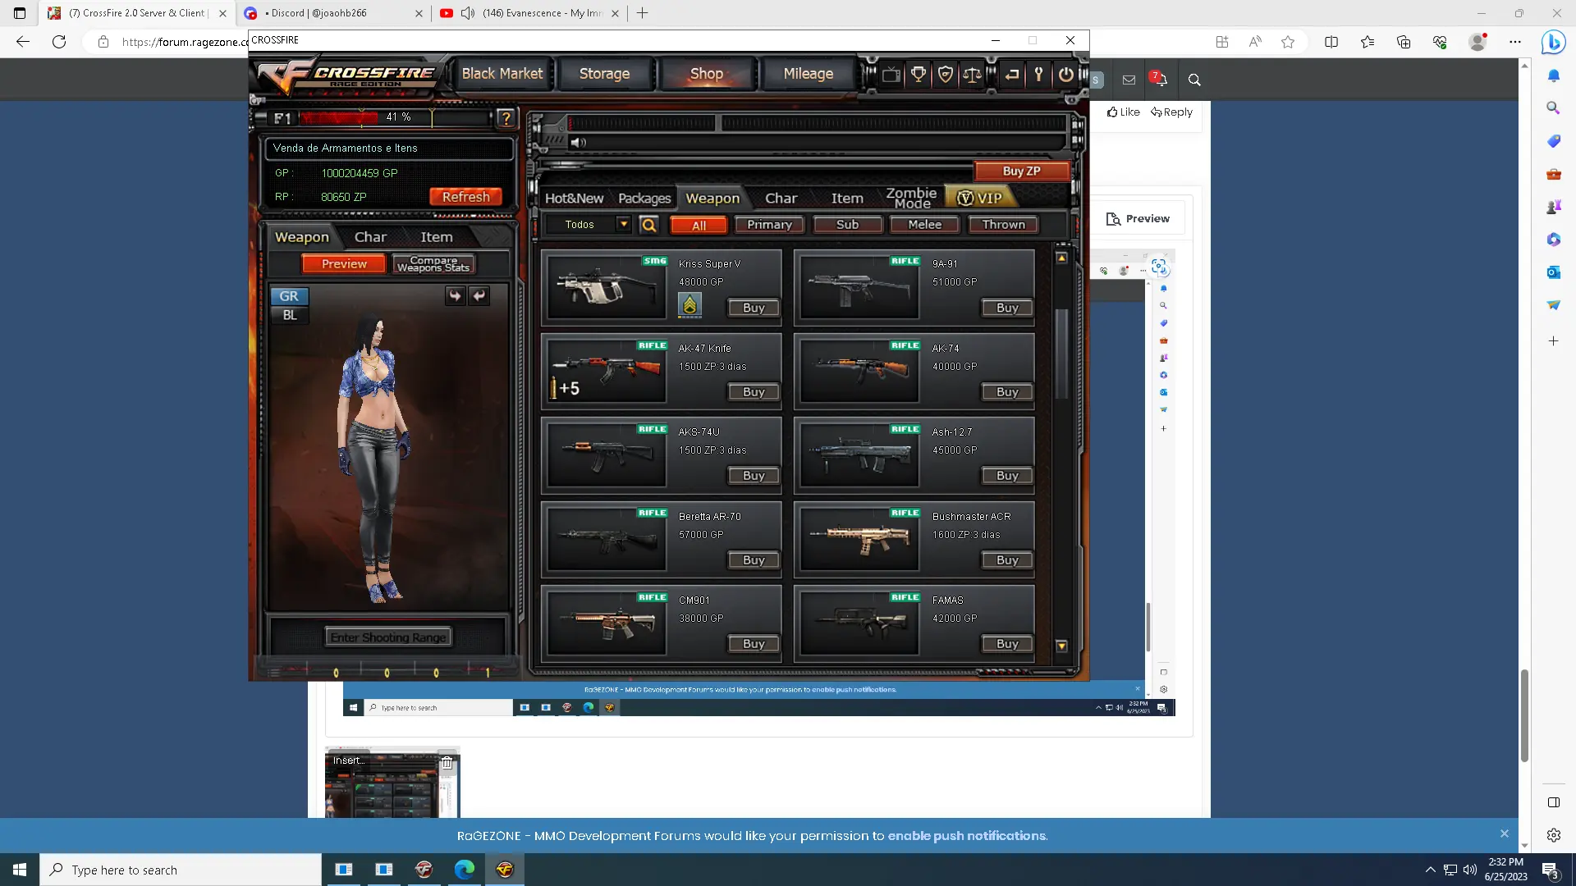Mute the Evanescence YouTube tab speaker

[x=467, y=13]
